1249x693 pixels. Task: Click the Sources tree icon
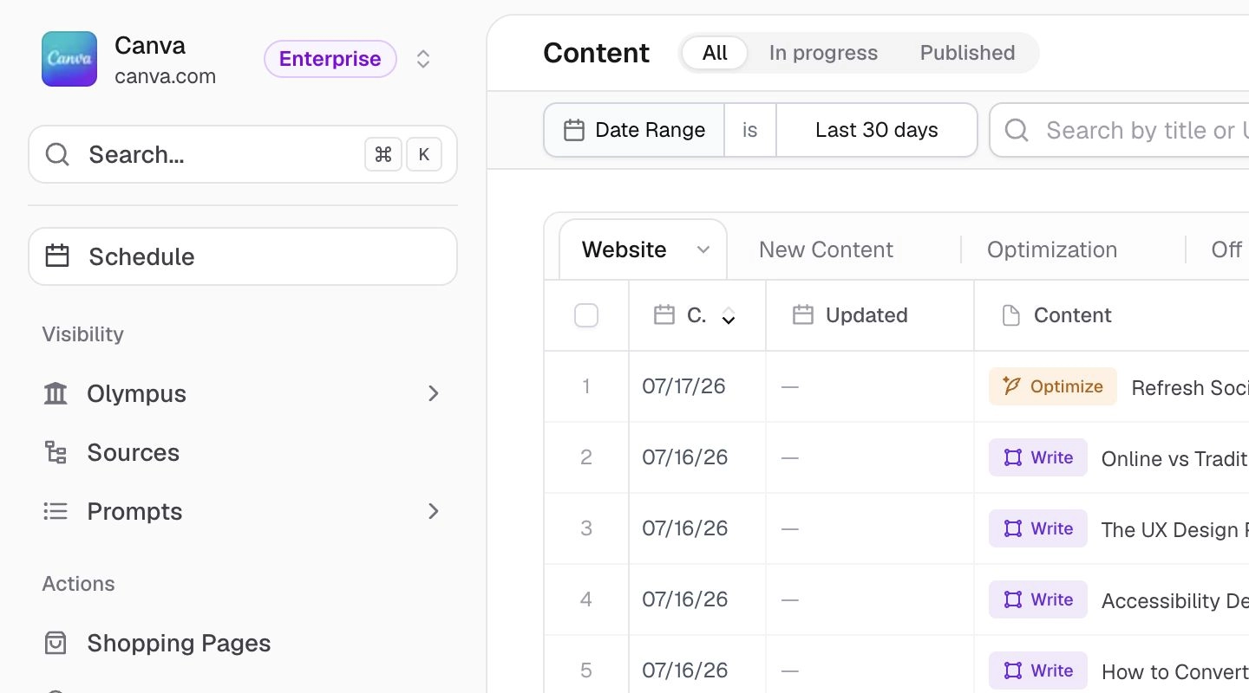56,452
